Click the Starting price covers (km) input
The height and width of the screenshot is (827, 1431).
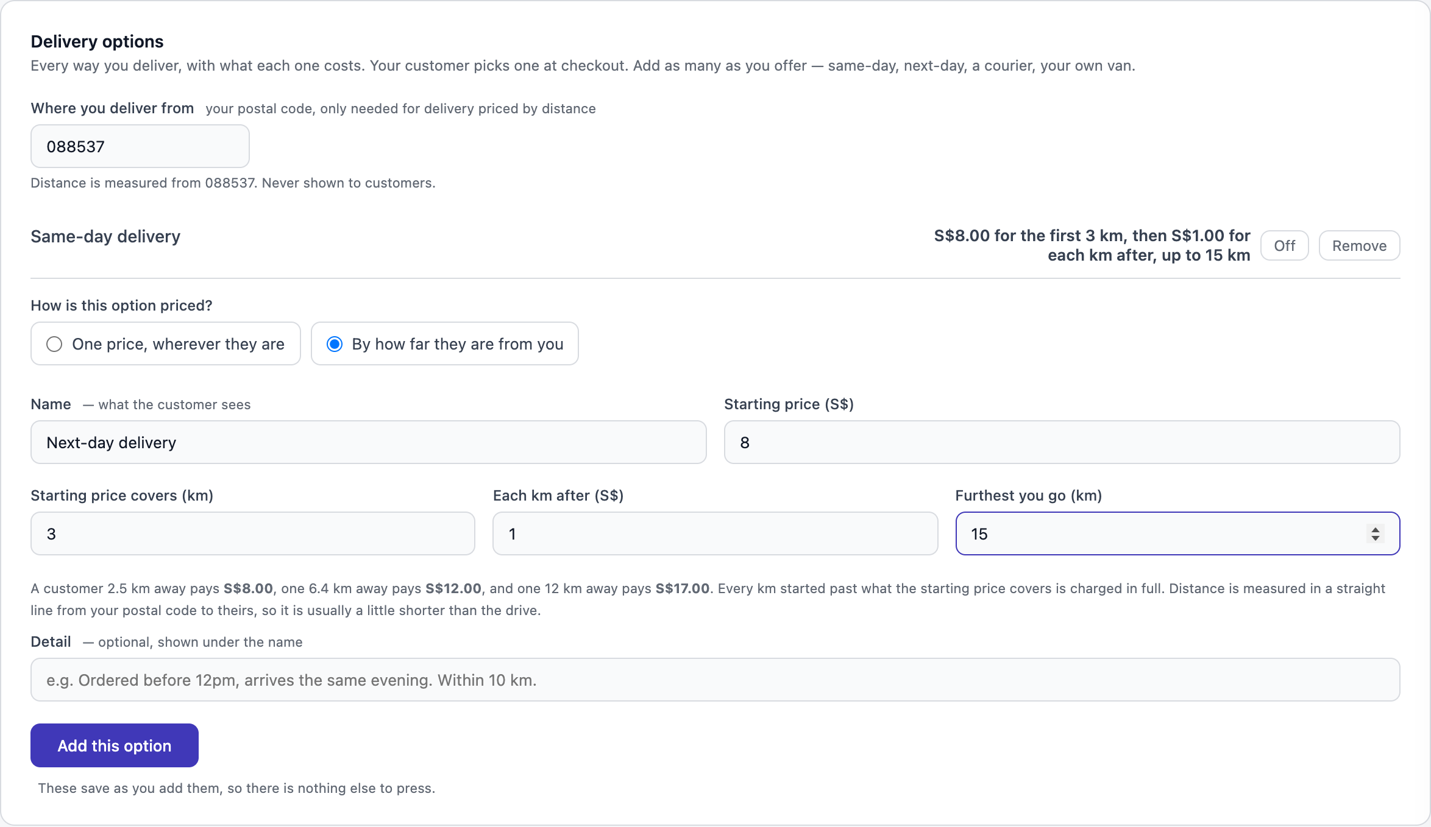[x=253, y=533]
